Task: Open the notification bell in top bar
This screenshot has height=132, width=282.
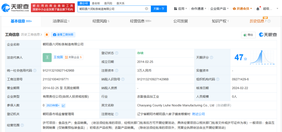Action: [258, 9]
